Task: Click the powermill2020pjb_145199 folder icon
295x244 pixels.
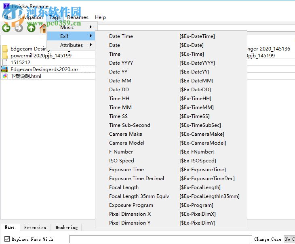Action: 5,55
